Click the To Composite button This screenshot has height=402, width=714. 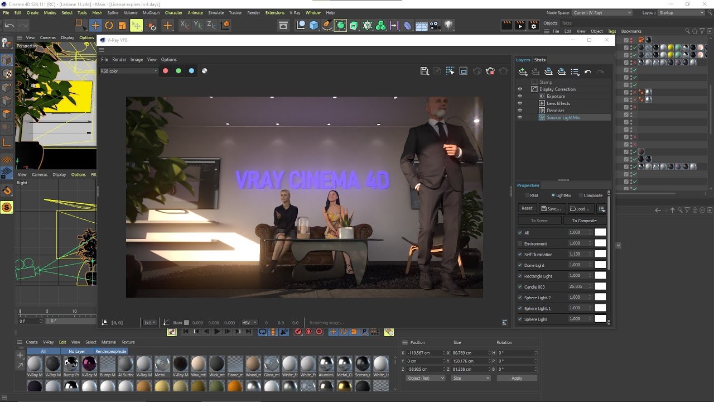(x=584, y=221)
